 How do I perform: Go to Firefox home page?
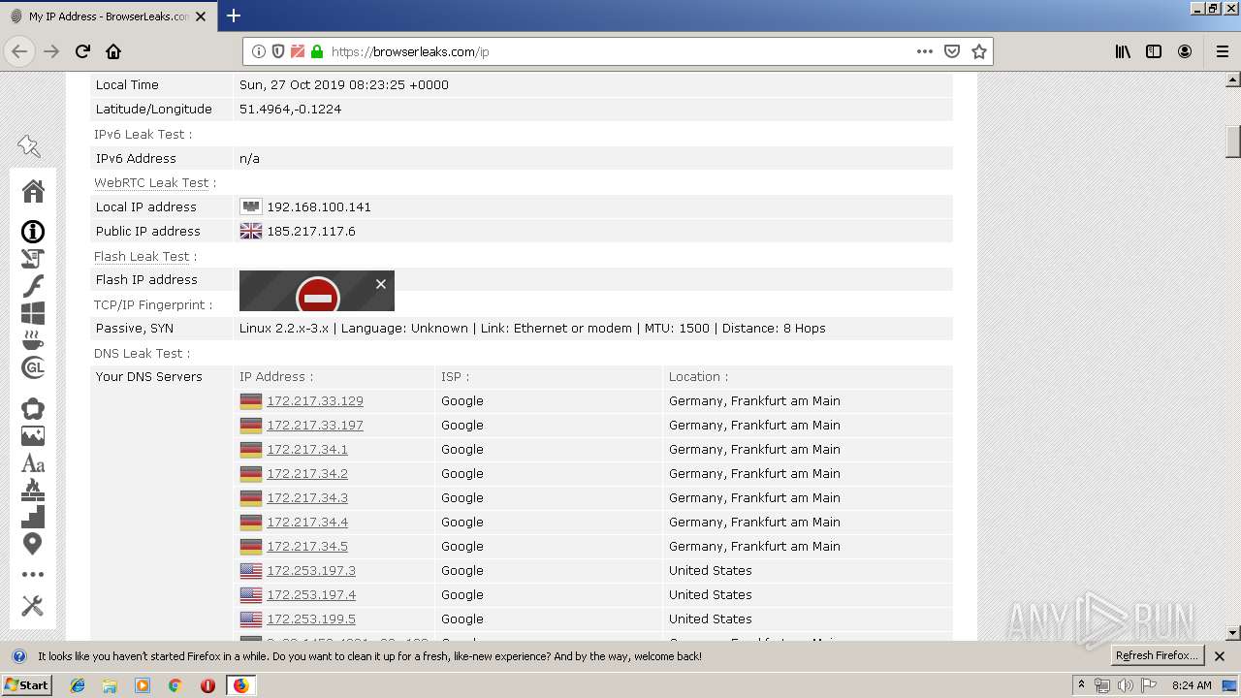[113, 51]
